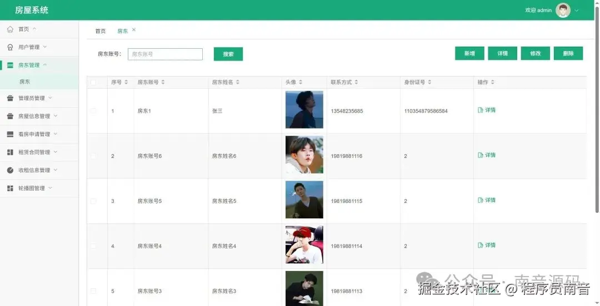Click the 欢迎 admin text

[538, 11]
